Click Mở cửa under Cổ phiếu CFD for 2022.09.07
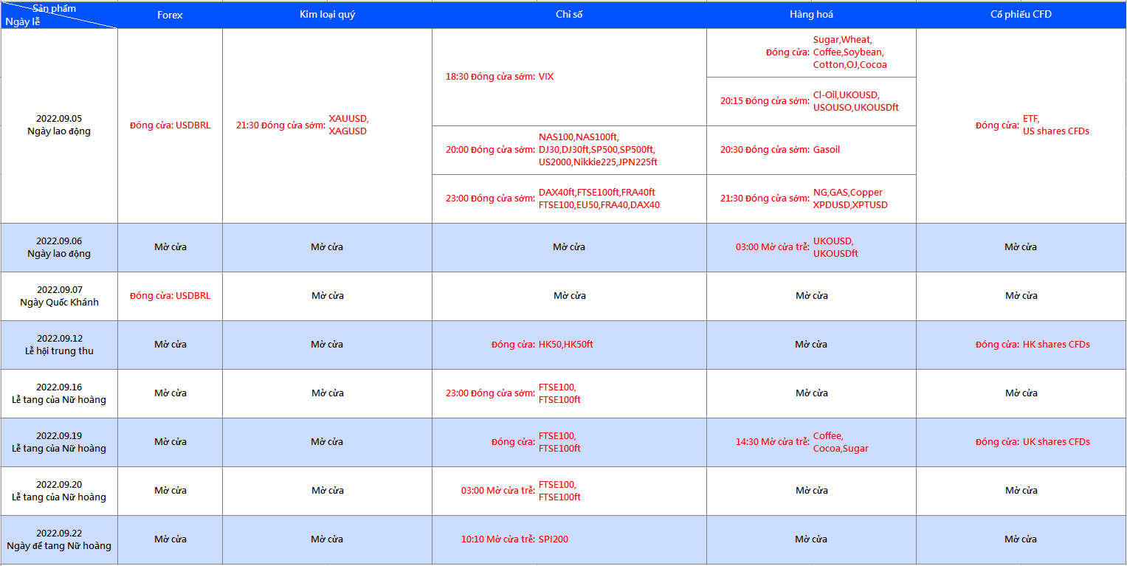Screen dimensions: 1127x566 (x=1021, y=296)
